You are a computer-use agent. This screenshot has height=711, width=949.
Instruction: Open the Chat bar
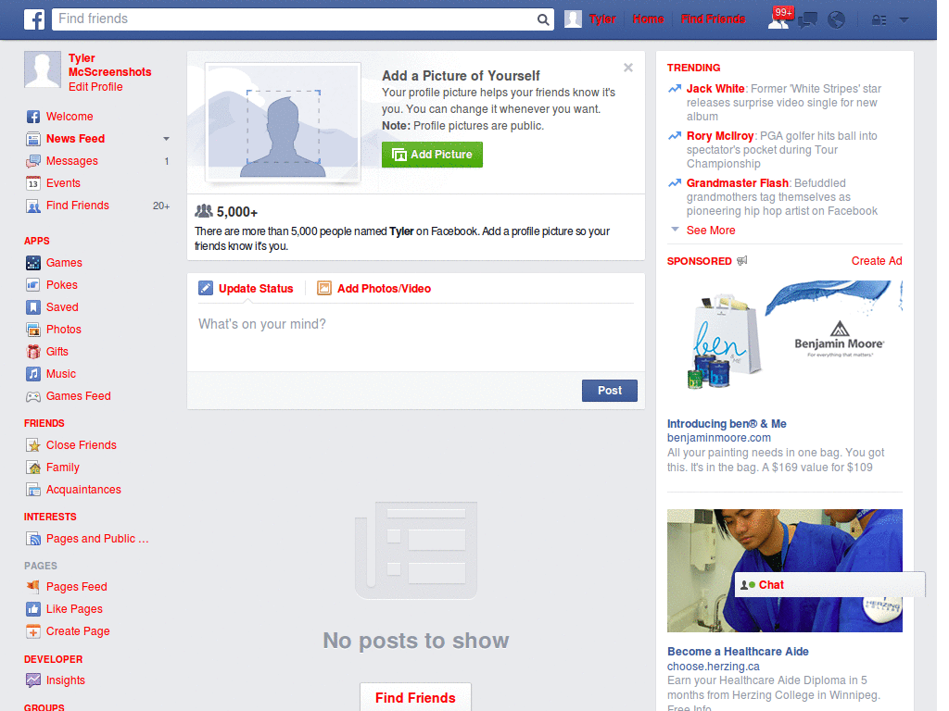(829, 585)
